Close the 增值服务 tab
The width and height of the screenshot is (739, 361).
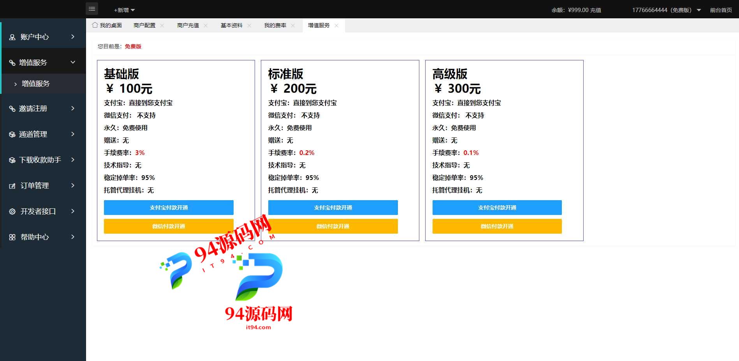point(336,25)
